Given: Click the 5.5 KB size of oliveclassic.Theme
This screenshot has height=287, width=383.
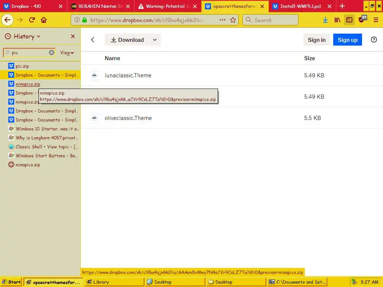Looking at the screenshot, I should (x=312, y=118).
